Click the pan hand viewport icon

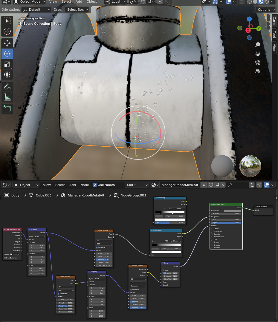[x=258, y=54]
